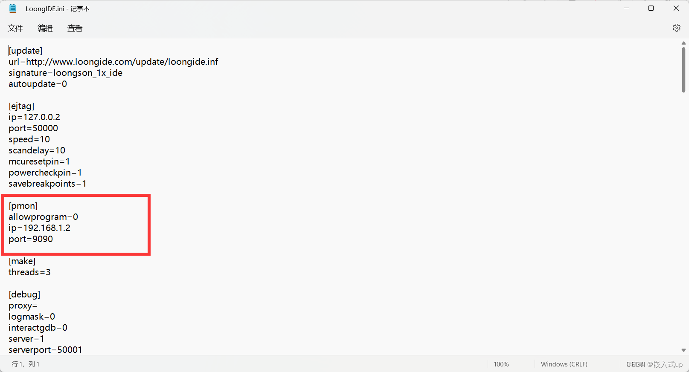This screenshot has width=689, height=372.
Task: Click the mcuresetpin=1 line
Action: [39, 161]
